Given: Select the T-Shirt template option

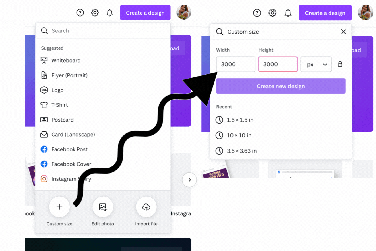Looking at the screenshot, I should coord(54,105).
